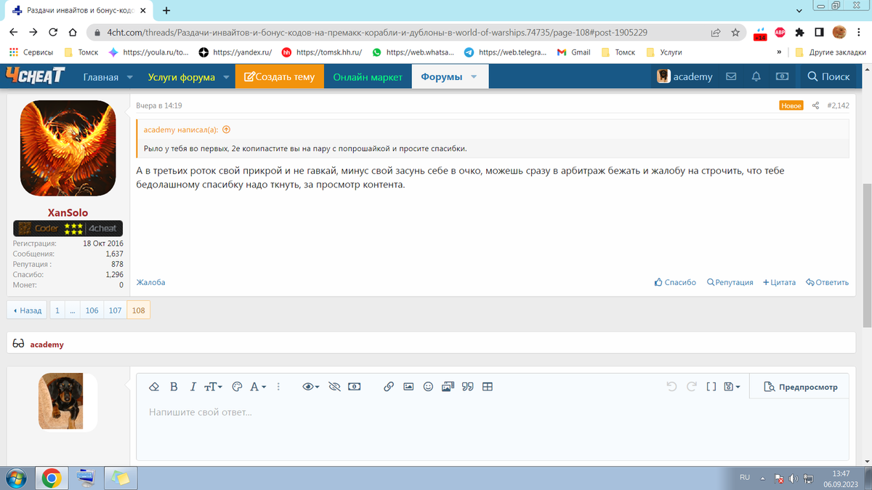The width and height of the screenshot is (872, 490).
Task: Click the Спасибо link on XanSolo's post
Action: (675, 282)
